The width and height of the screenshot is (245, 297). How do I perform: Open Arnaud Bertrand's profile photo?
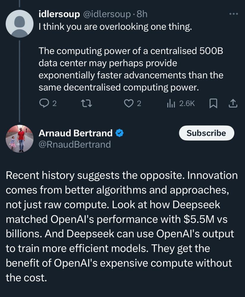[20, 139]
